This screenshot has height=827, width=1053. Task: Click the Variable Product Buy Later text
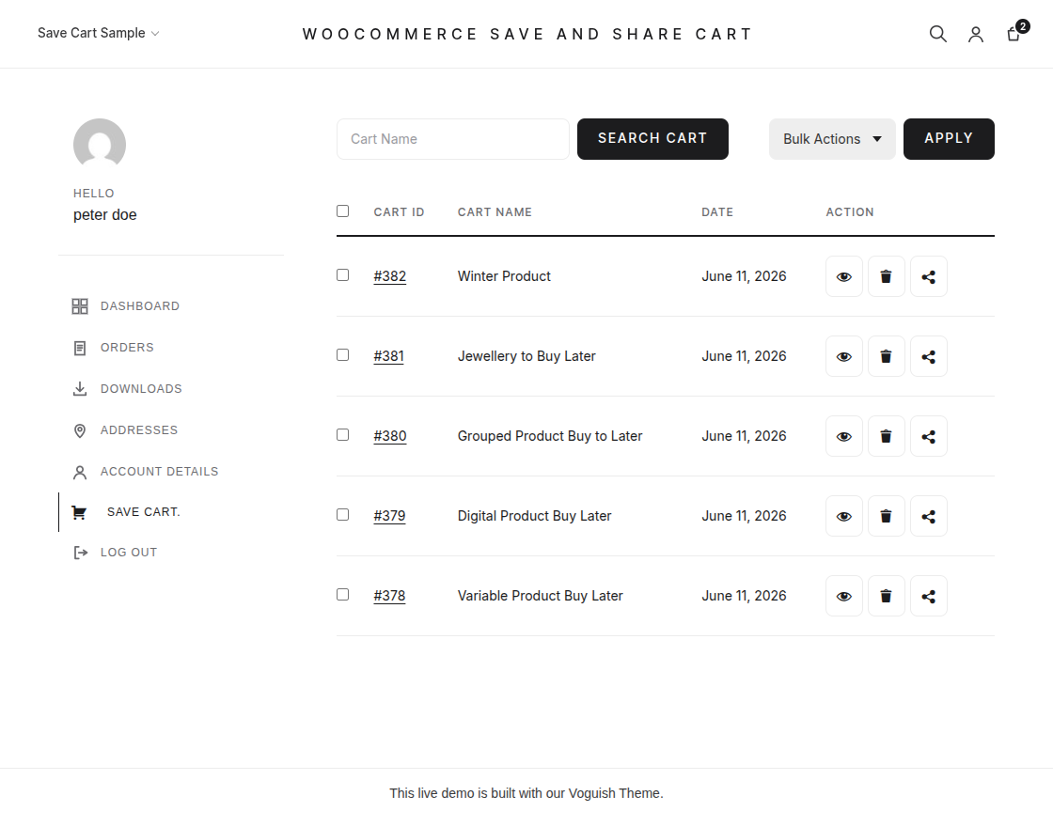click(541, 596)
